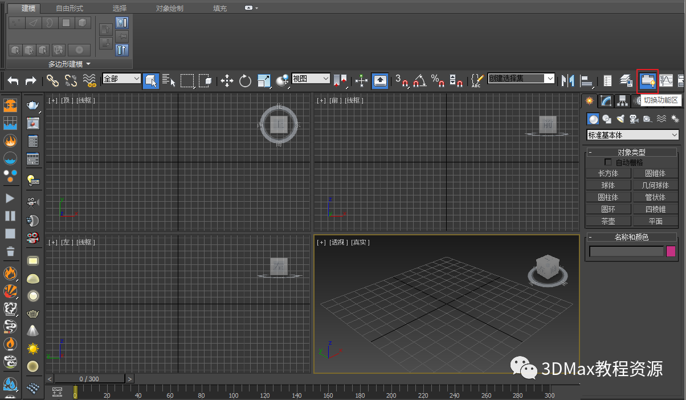Click the Undo arrow in the main toolbar
The width and height of the screenshot is (686, 400).
pyautogui.click(x=13, y=81)
